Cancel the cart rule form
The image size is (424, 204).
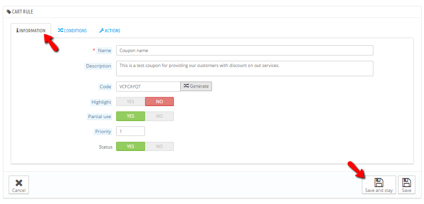[x=19, y=185]
